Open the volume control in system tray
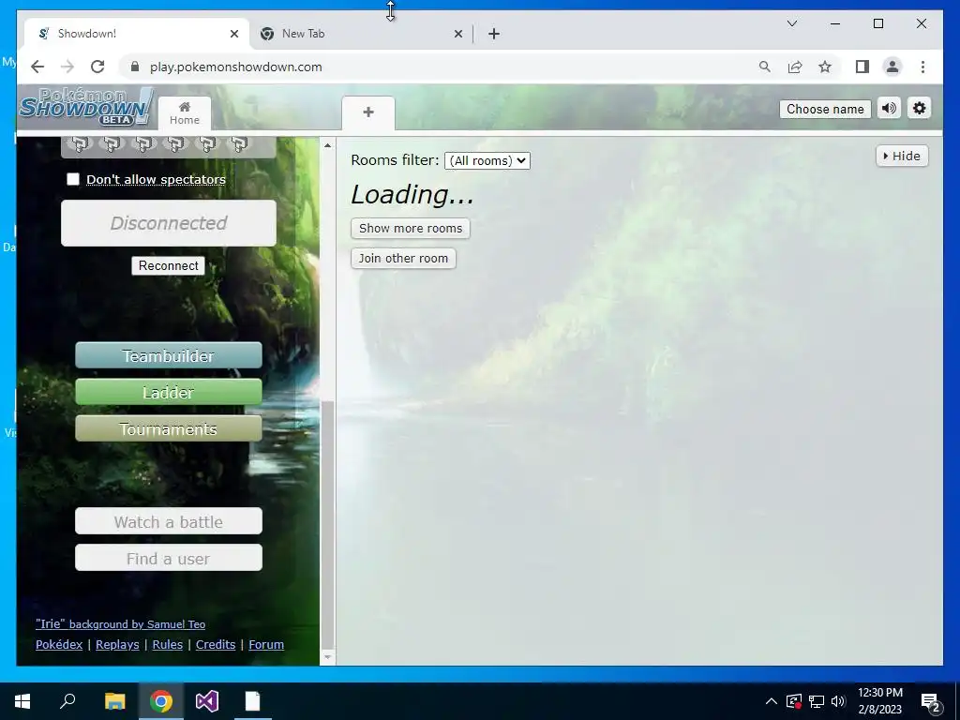 (x=838, y=701)
